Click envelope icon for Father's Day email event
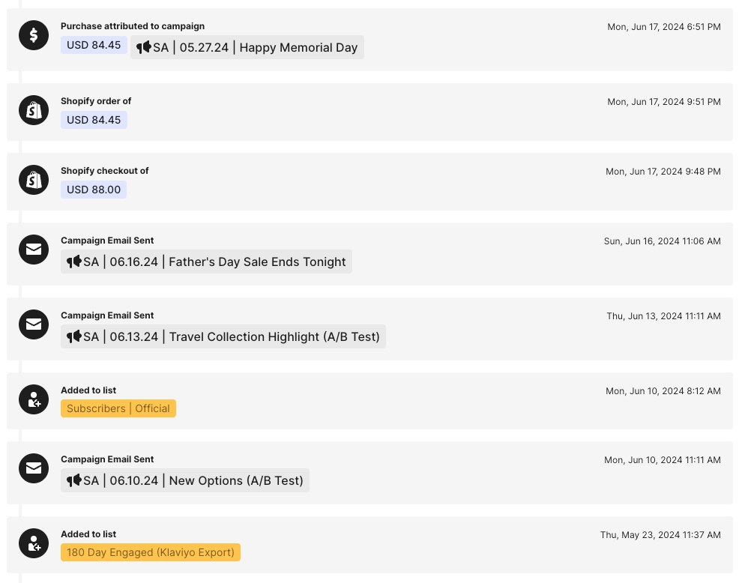This screenshot has width=742, height=583. click(34, 250)
